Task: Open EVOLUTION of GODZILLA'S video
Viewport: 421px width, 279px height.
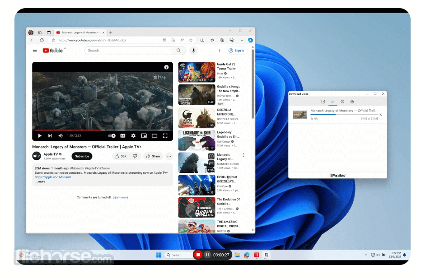Action: [x=197, y=185]
